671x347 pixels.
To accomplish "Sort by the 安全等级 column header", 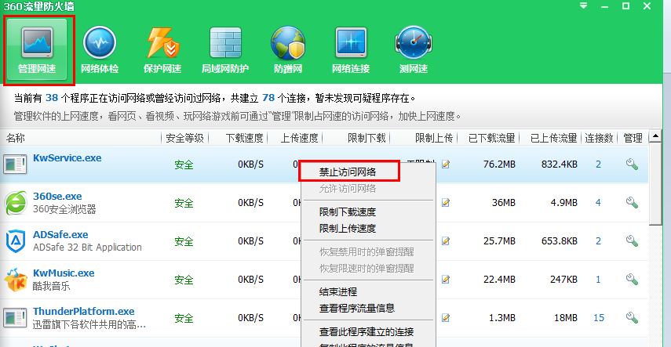I will pyautogui.click(x=184, y=138).
